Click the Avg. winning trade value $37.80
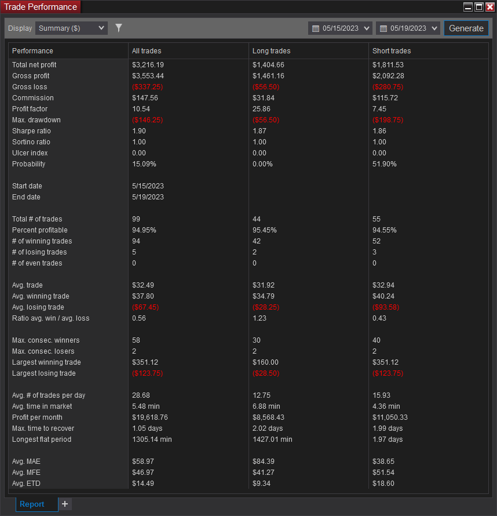This screenshot has height=516, width=497. [x=143, y=296]
